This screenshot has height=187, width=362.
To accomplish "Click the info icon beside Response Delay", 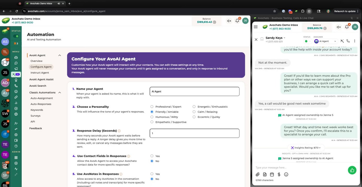I will coord(119,131).
